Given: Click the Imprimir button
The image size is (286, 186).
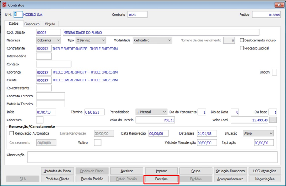Looking at the screenshot, I should click(x=161, y=171).
